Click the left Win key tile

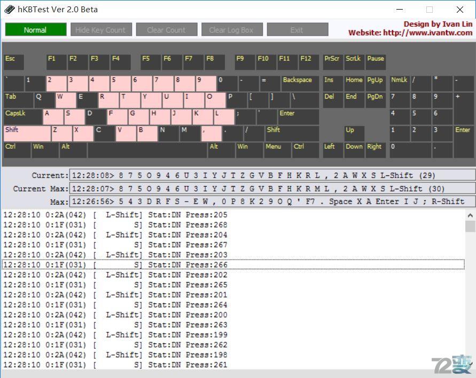click(45, 150)
